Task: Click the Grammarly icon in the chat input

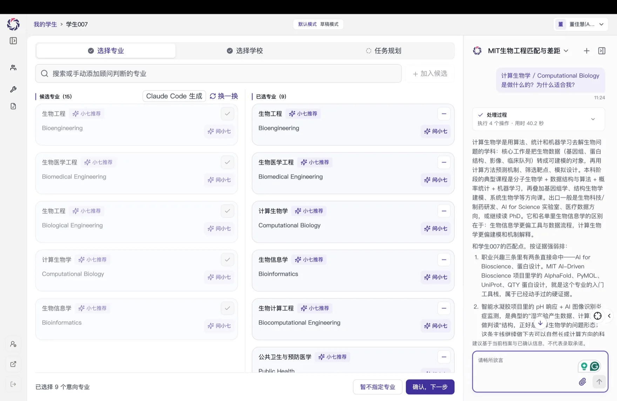Action: pyautogui.click(x=595, y=366)
